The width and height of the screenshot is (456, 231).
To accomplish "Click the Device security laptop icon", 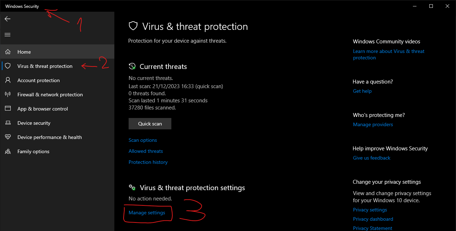I will pos(8,123).
